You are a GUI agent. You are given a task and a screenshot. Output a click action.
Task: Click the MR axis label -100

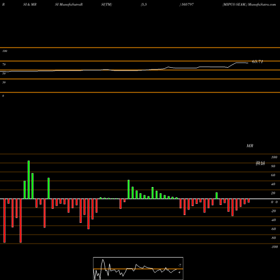coord(274,247)
